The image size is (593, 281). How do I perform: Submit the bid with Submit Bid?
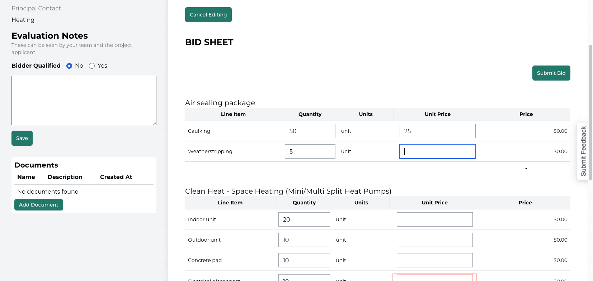pyautogui.click(x=551, y=73)
